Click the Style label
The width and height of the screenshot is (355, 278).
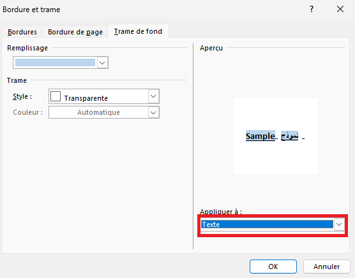click(x=22, y=96)
